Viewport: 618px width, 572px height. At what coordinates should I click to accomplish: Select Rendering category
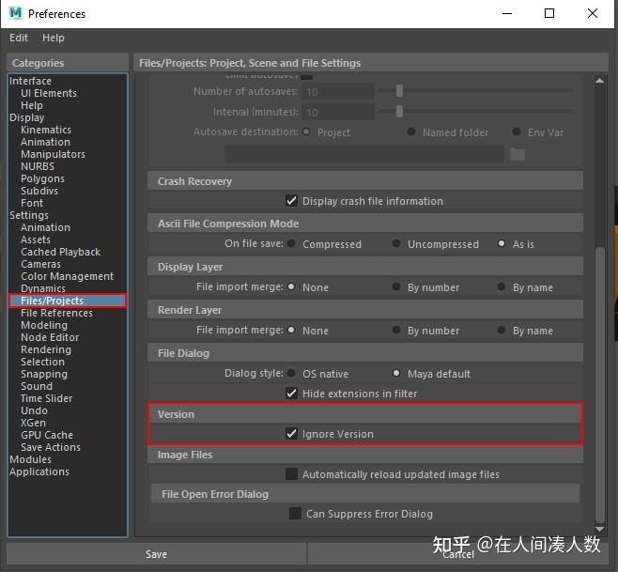click(46, 349)
